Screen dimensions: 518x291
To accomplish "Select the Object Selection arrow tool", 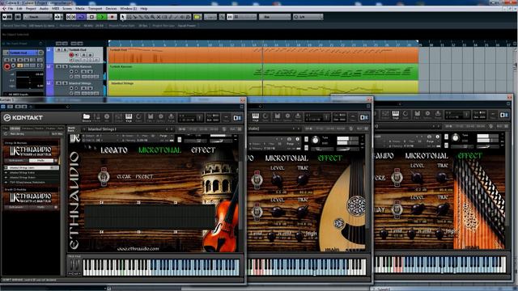I will click(x=122, y=17).
